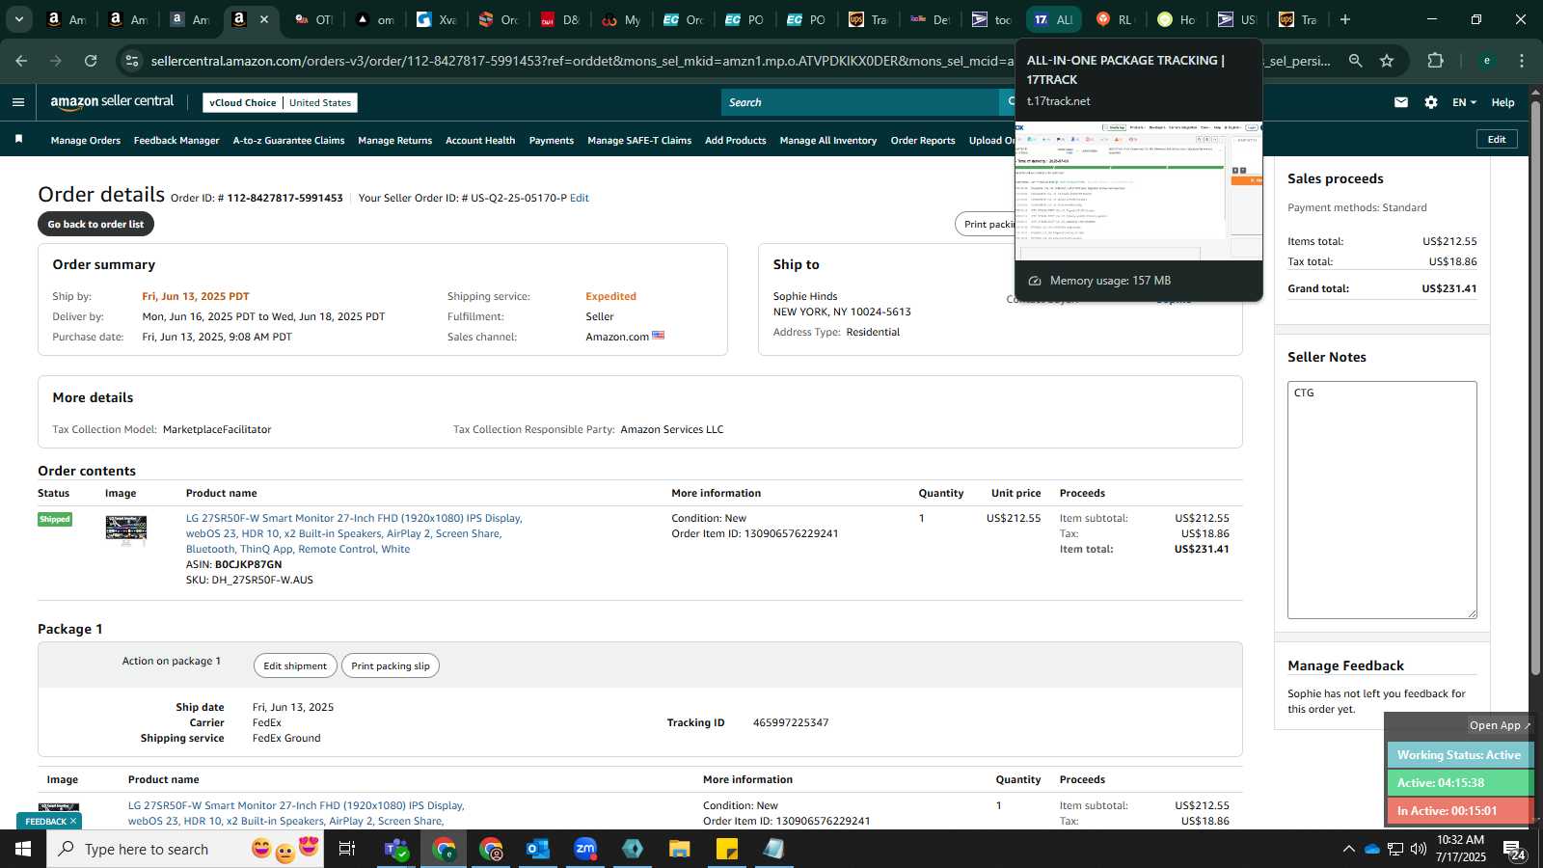
Task: Click the Edit button in nav bar
Action: pyautogui.click(x=1497, y=139)
